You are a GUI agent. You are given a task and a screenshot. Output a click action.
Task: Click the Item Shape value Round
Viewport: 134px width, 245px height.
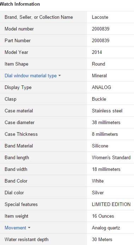coord(99,64)
